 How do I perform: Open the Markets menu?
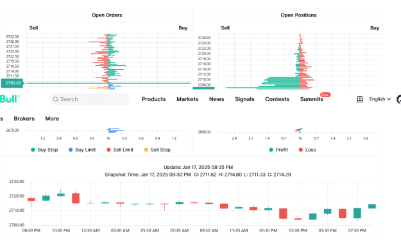[x=187, y=99]
